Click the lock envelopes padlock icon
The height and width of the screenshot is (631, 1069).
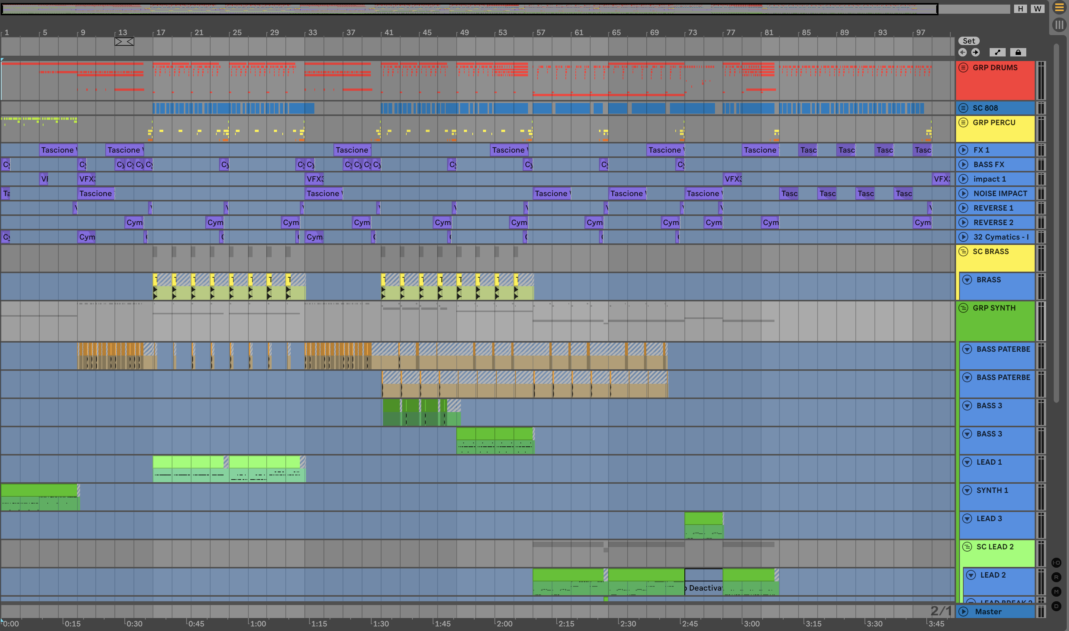point(1018,52)
